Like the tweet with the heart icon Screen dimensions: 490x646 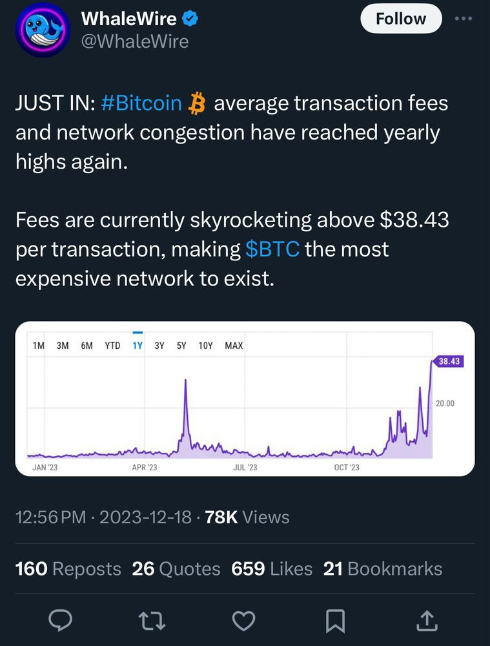243,621
